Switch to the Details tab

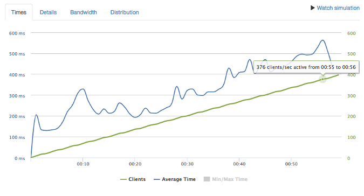48,12
